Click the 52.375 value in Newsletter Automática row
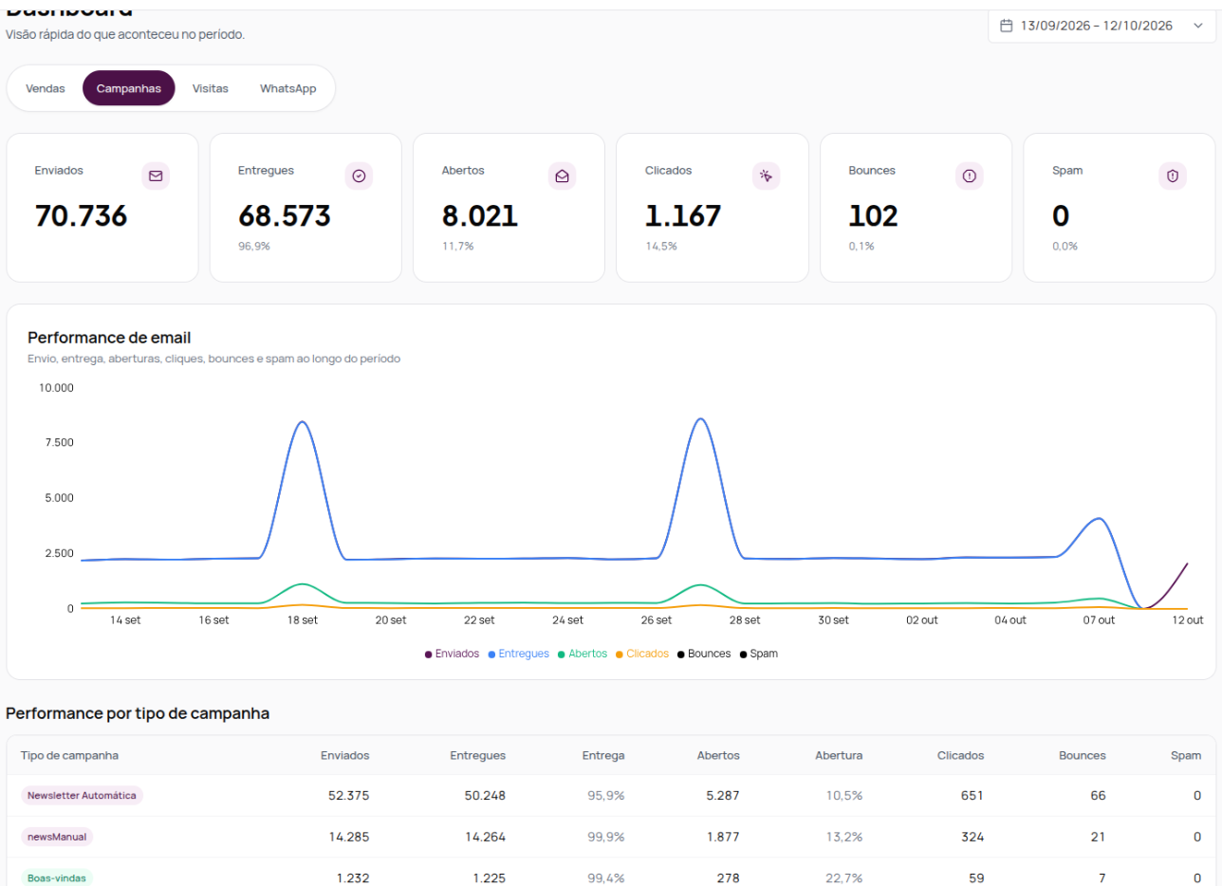 (348, 795)
